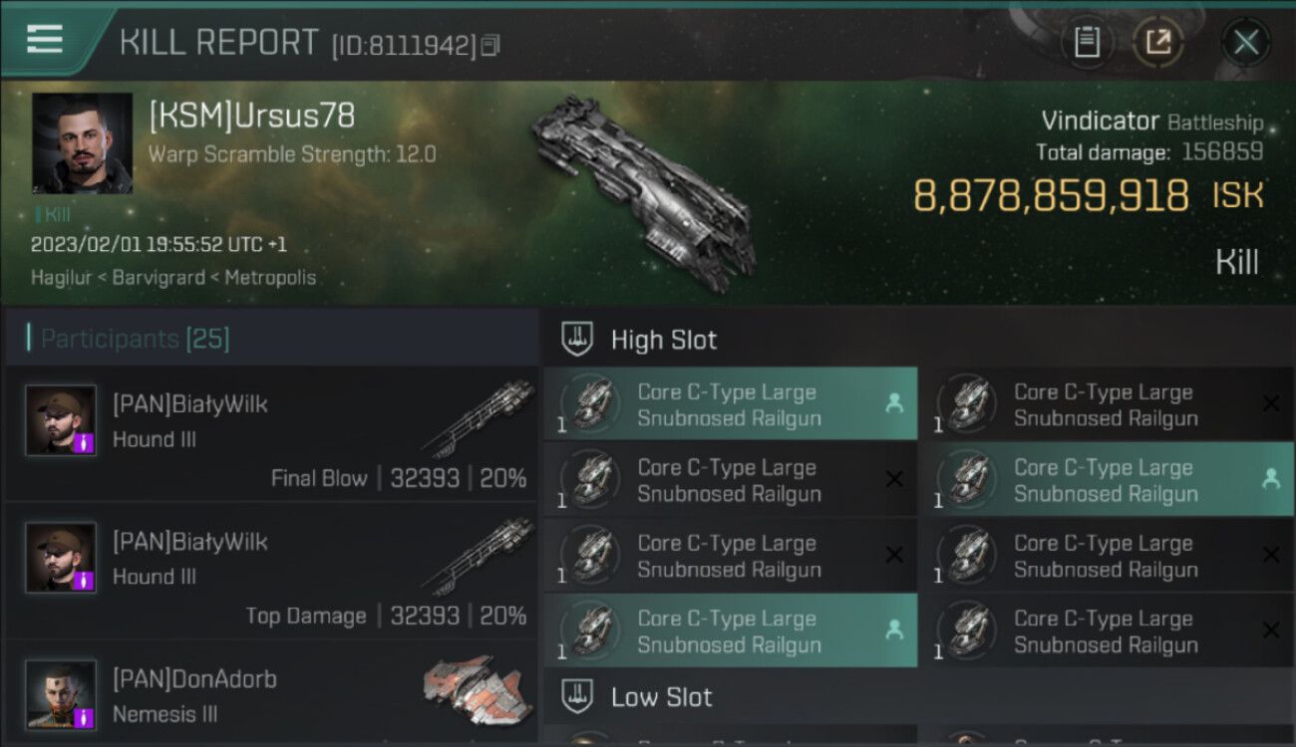
Task: Share the kill report via export icon
Action: [x=1158, y=42]
